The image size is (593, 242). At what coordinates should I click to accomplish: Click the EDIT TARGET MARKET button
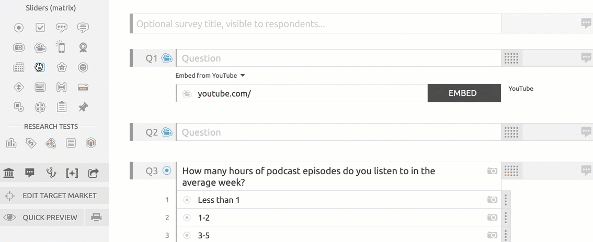pos(54,196)
